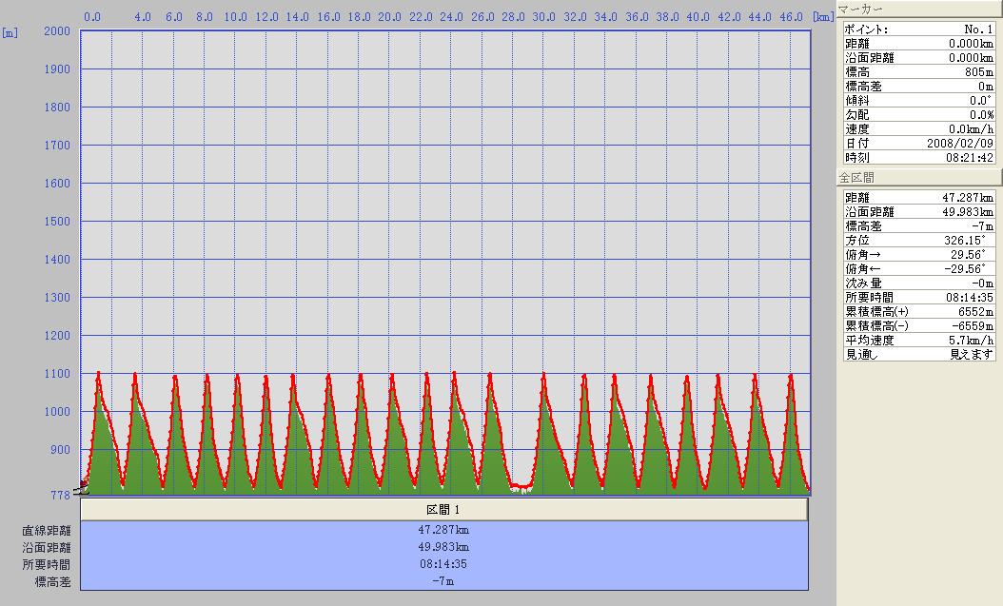Click 47.287km in the 区間 1 table
This screenshot has height=606, width=1003.
(x=443, y=530)
